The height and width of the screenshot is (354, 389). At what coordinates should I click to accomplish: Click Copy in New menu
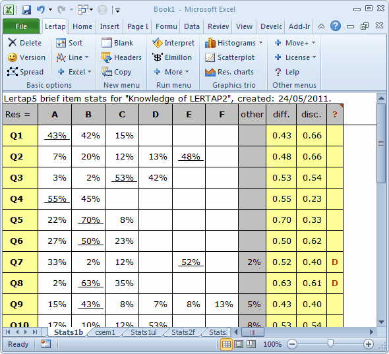click(116, 72)
